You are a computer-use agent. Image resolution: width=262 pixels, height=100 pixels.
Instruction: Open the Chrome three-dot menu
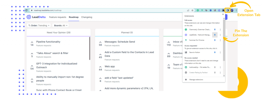pos(236,10)
